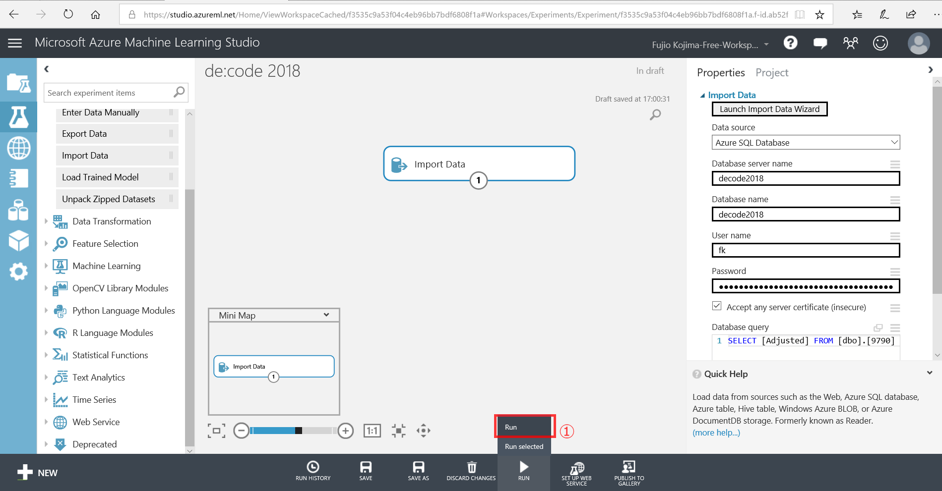Screen dimensions: 942x491
Task: Open the community people icon
Action: pos(850,43)
